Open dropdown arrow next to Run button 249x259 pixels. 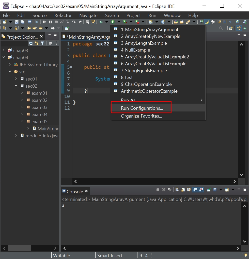[x=119, y=22]
